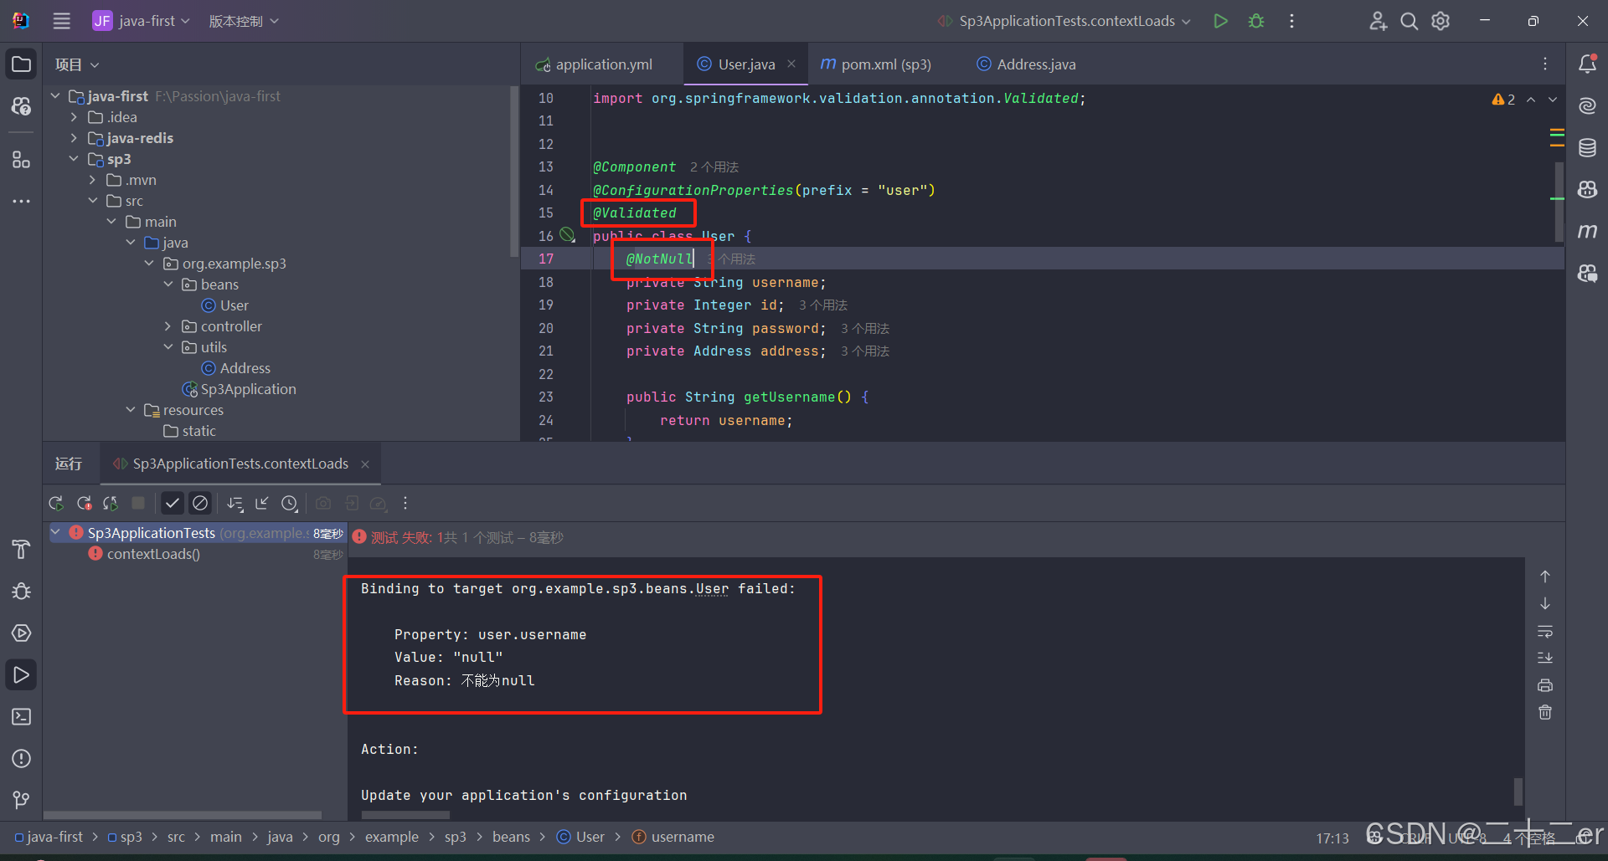Viewport: 1608px width, 861px height.
Task: Open the Database tool window
Action: (x=1587, y=148)
